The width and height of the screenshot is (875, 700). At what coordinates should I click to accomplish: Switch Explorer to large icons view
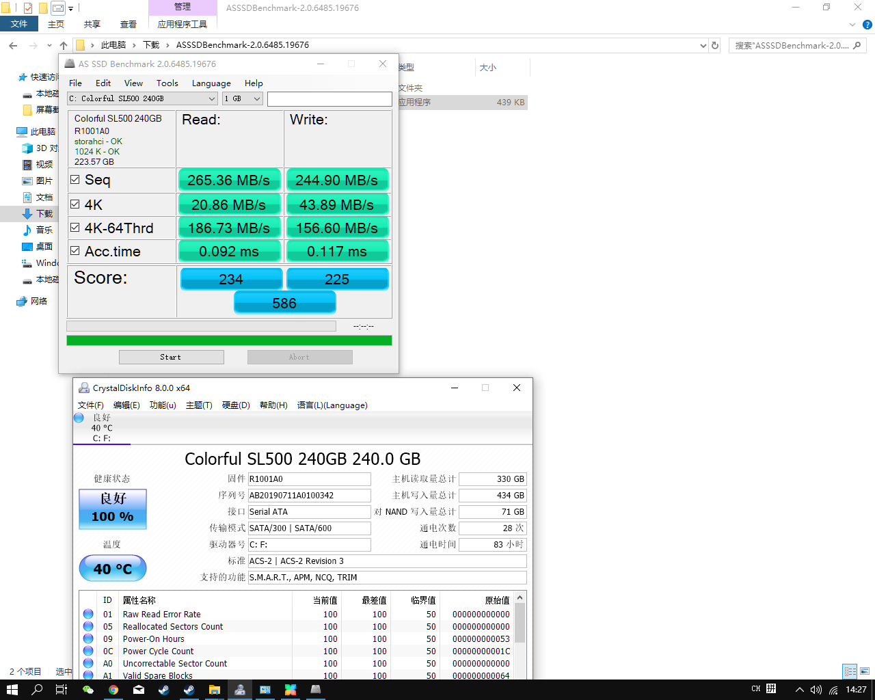tap(865, 671)
